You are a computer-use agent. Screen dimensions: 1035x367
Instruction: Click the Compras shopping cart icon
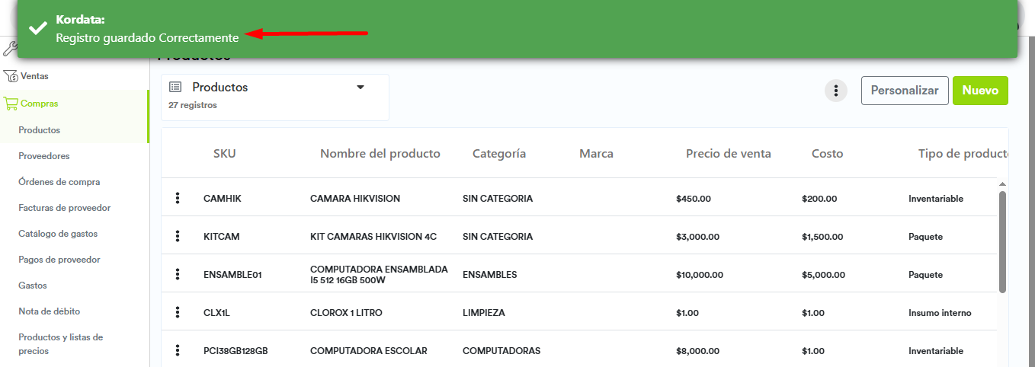point(11,104)
